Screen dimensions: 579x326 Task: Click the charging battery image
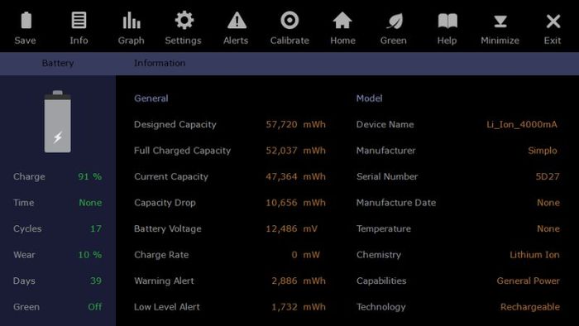point(58,122)
